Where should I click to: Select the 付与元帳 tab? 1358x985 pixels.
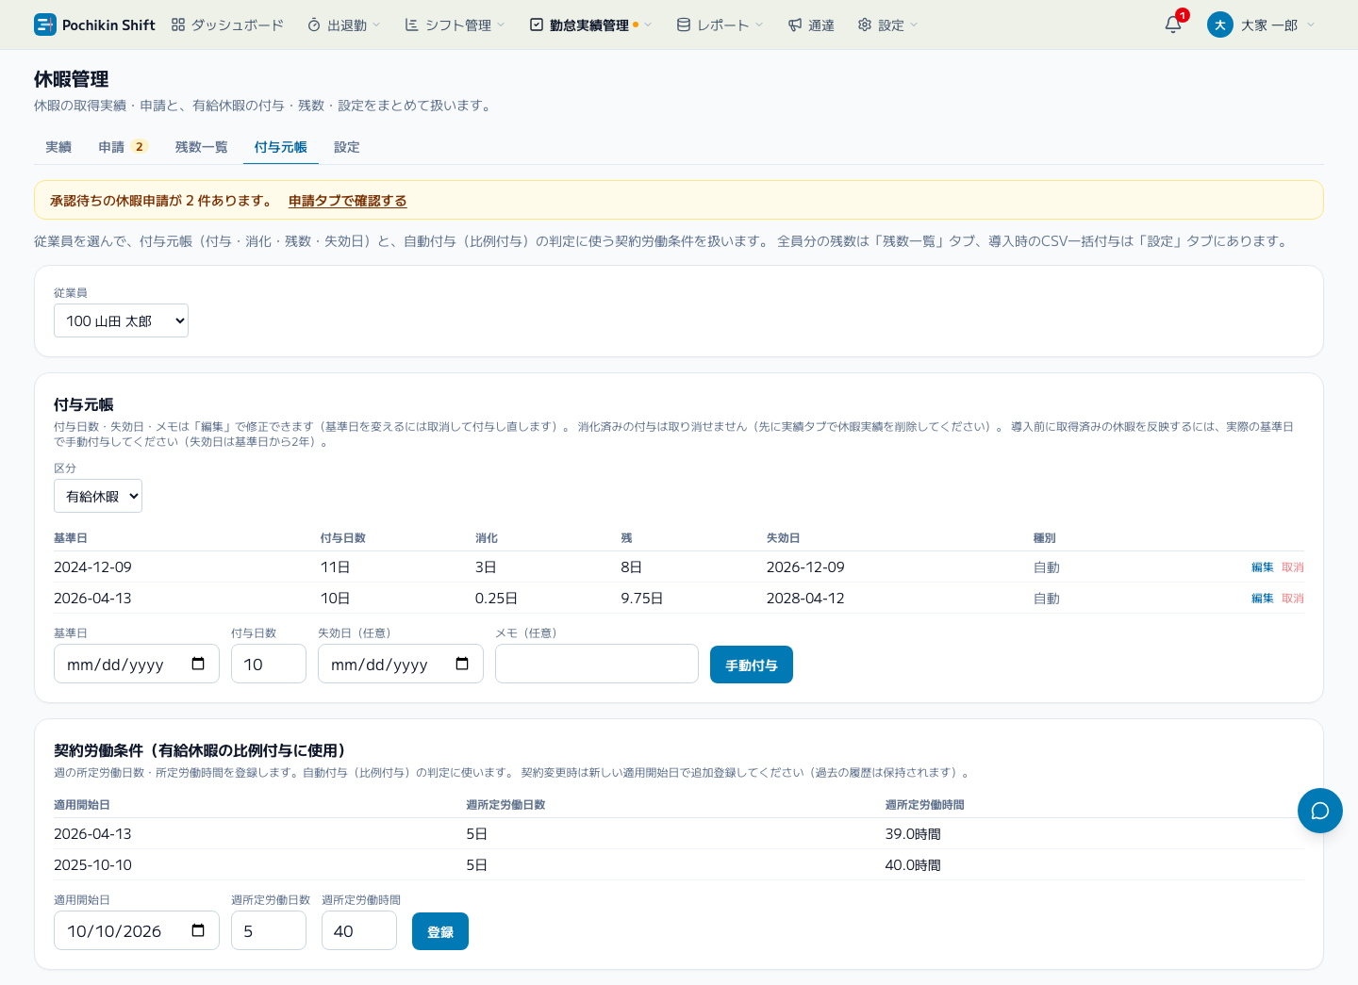pos(281,147)
